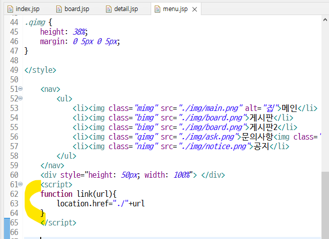
Task: Click the alt="집" attribute
Action: [261, 108]
